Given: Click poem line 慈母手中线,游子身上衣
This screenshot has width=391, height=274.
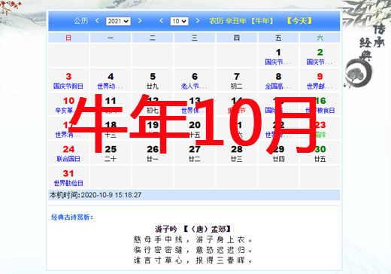Looking at the screenshot, I should [x=192, y=239].
